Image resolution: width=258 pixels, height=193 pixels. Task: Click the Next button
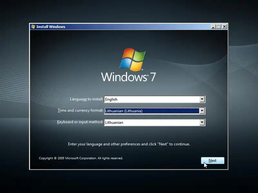pos(213,160)
